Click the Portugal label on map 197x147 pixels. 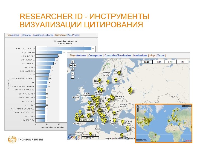coord(77,123)
